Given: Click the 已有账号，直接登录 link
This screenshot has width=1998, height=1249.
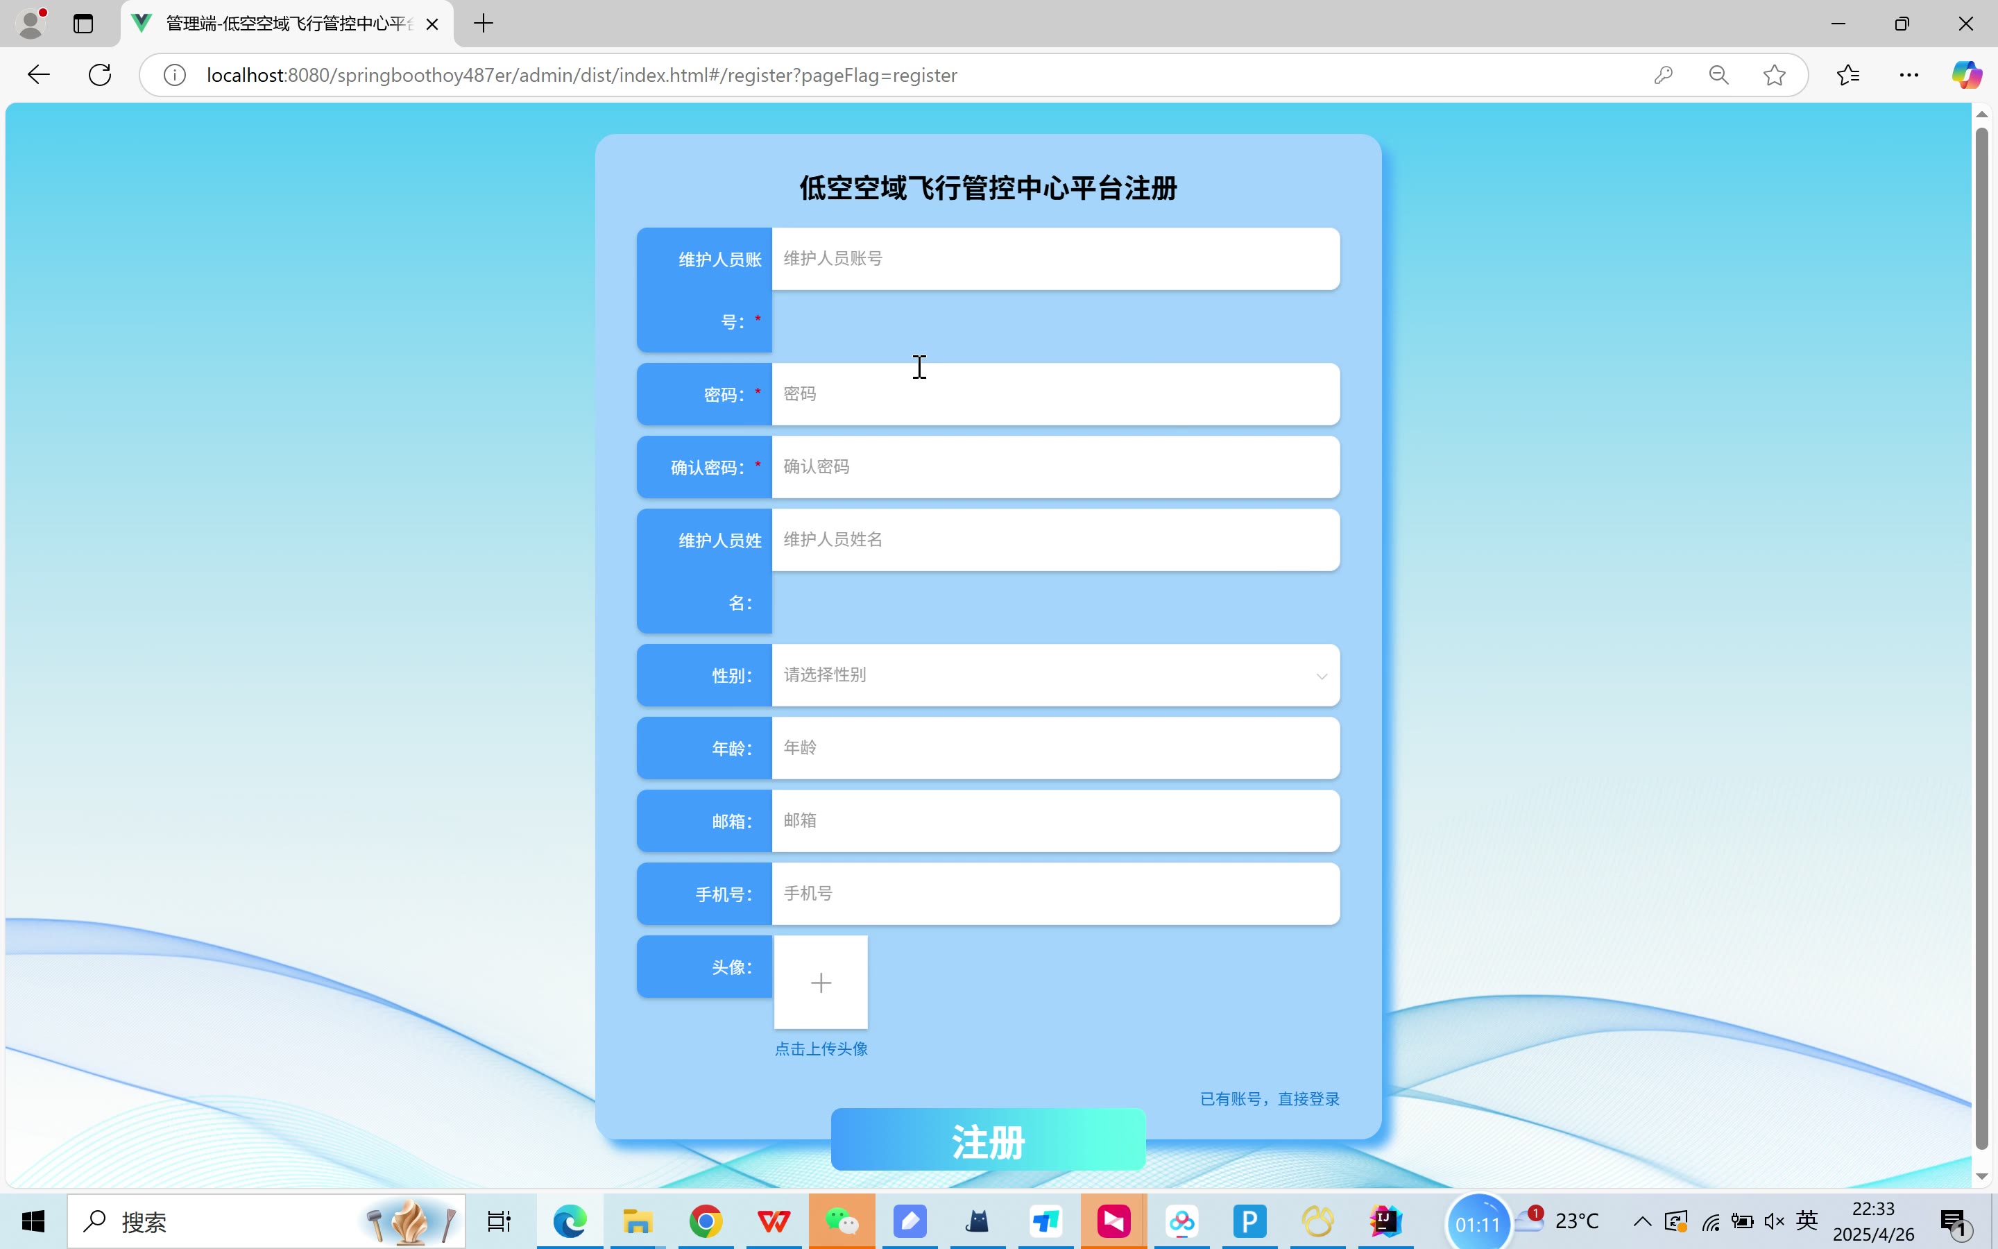Looking at the screenshot, I should 1269,1098.
